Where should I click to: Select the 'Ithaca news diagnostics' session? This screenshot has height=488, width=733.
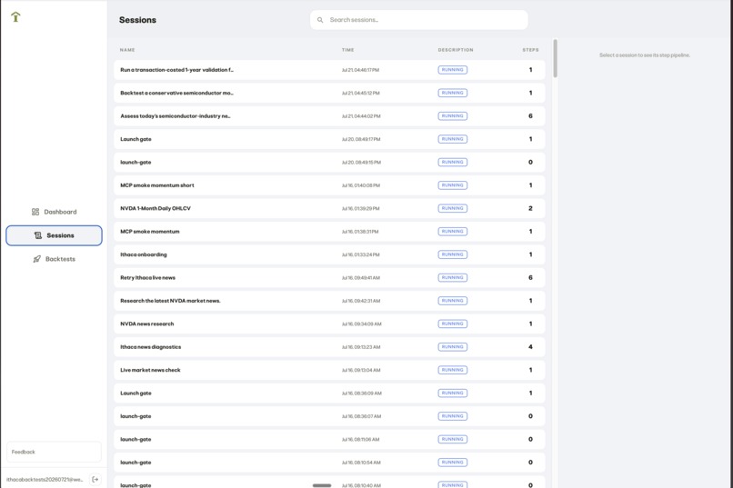pyautogui.click(x=329, y=347)
